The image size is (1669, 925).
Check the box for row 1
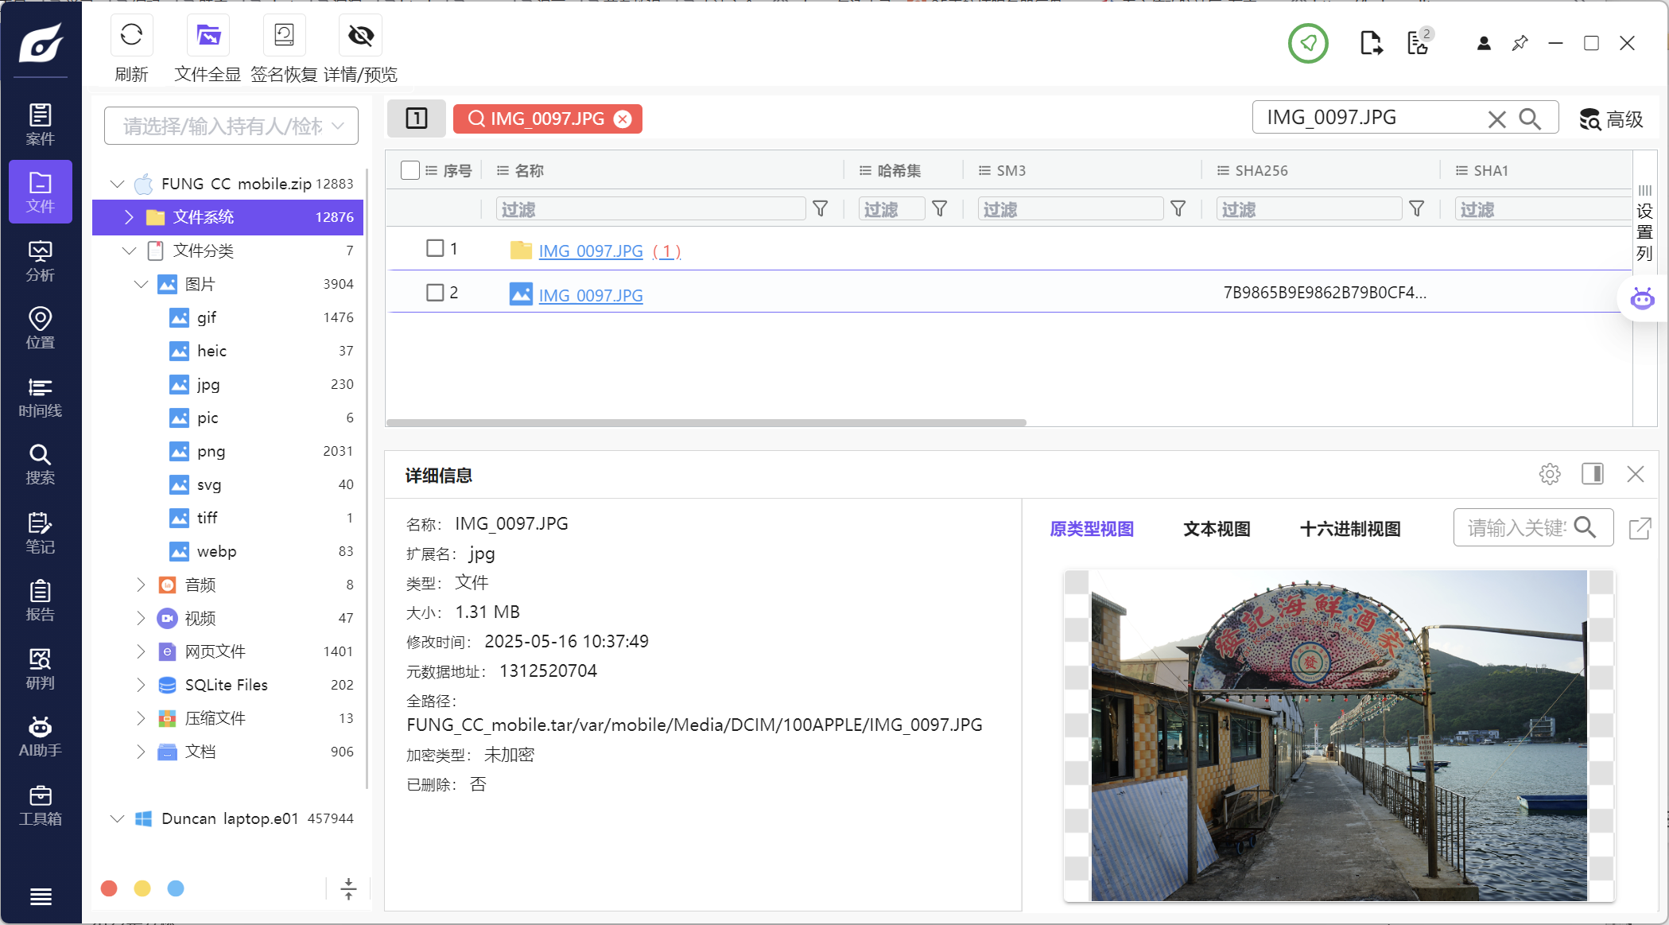[435, 248]
